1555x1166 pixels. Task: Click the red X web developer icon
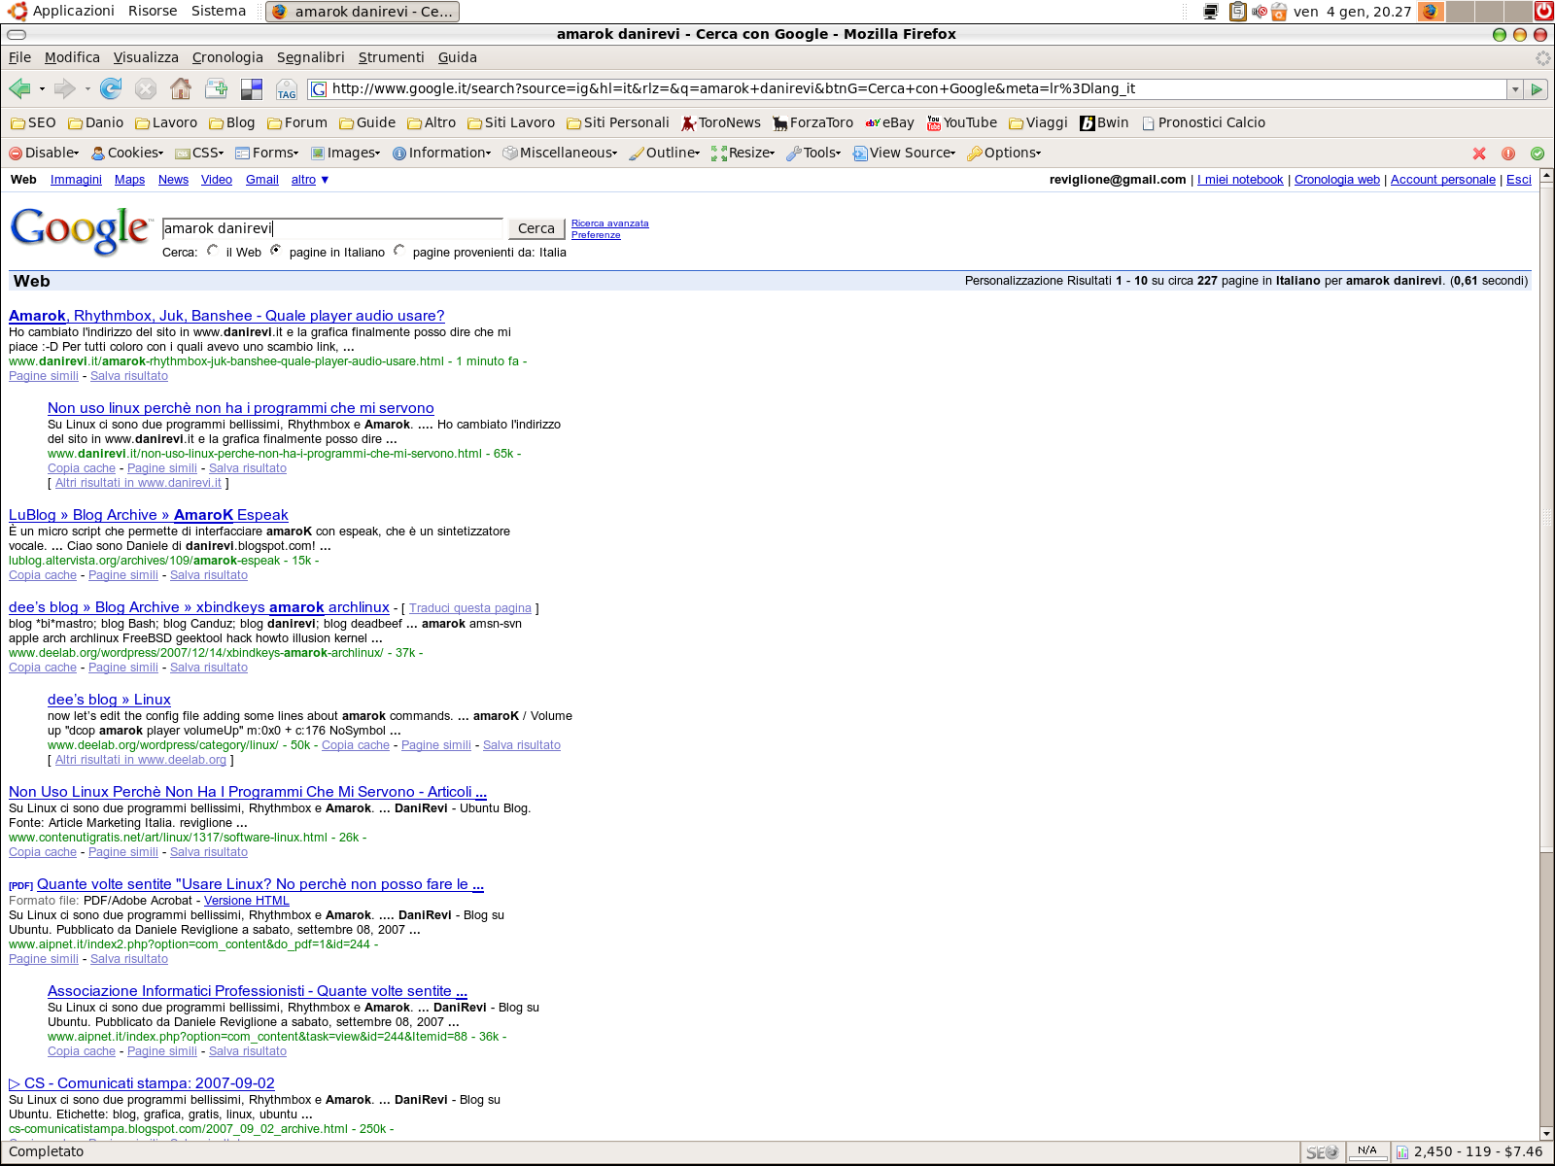pos(1479,154)
